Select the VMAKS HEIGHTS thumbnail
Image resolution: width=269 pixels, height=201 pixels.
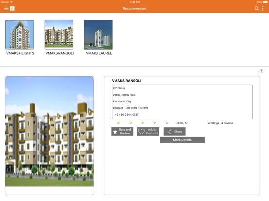tap(19, 34)
